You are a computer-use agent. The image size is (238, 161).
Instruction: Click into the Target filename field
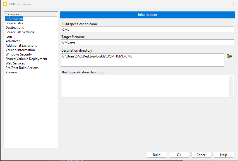pyautogui.click(x=148, y=42)
